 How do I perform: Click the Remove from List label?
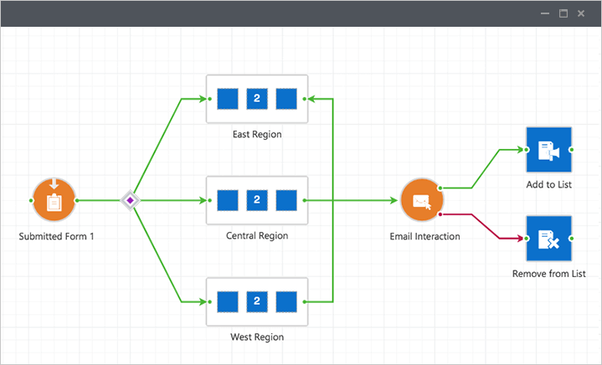tap(548, 274)
